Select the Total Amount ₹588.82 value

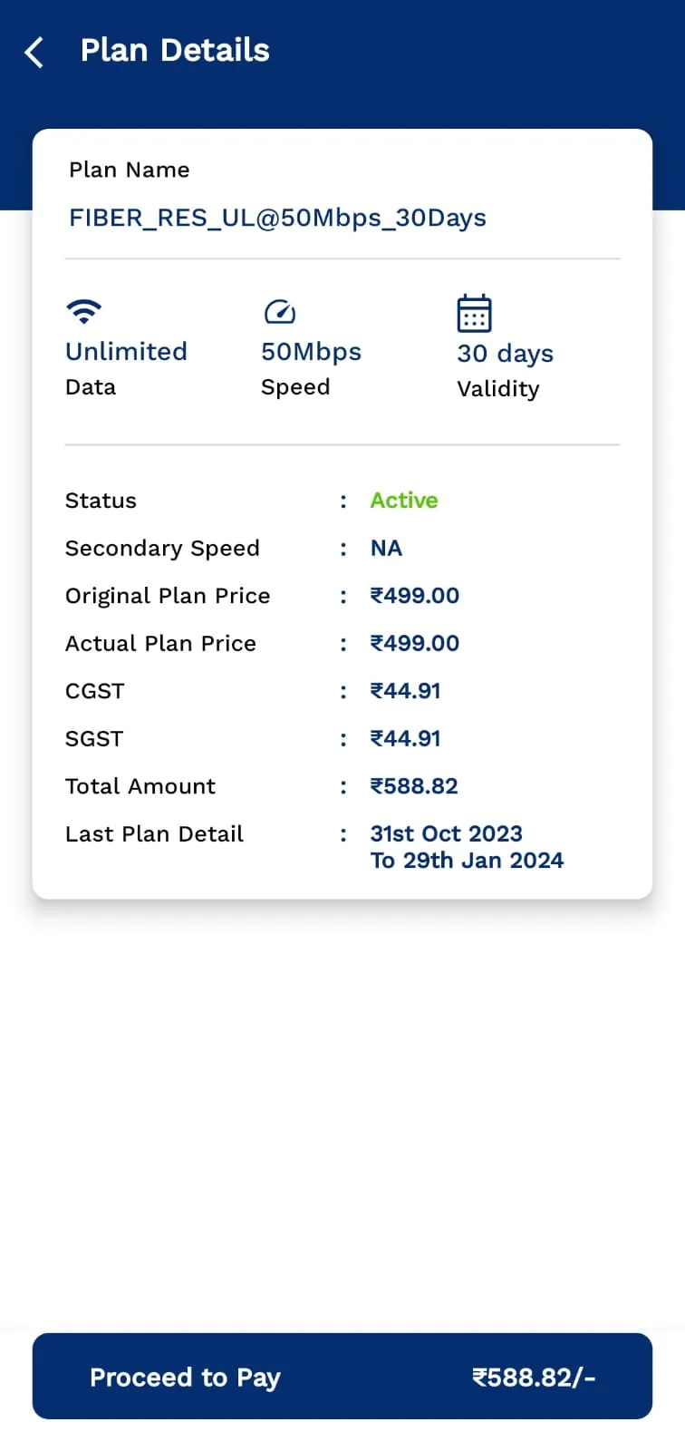click(414, 786)
